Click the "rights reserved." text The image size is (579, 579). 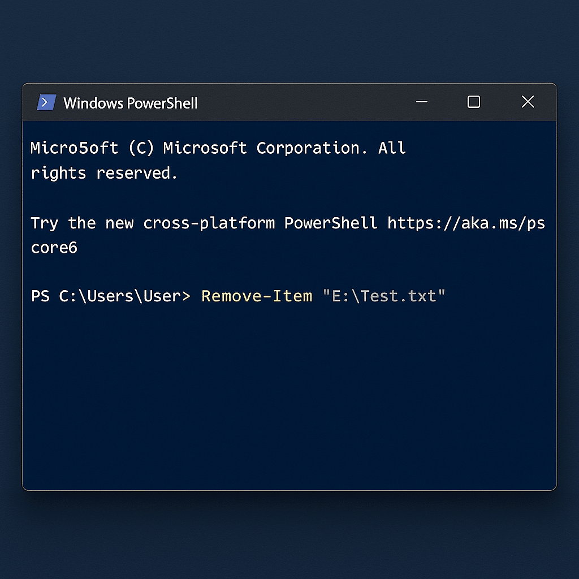104,173
